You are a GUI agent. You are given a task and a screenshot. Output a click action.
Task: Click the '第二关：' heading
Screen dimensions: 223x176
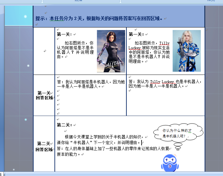point(65,125)
